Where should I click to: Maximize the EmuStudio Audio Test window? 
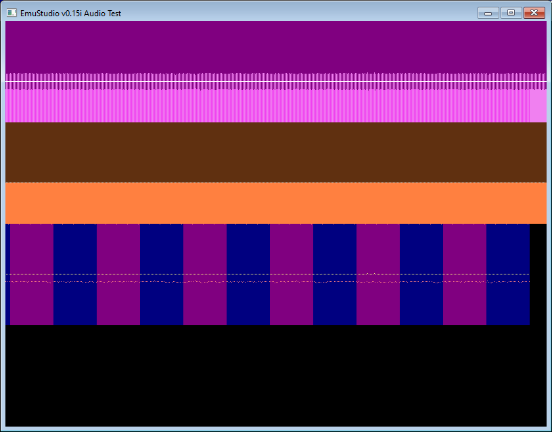click(x=511, y=13)
